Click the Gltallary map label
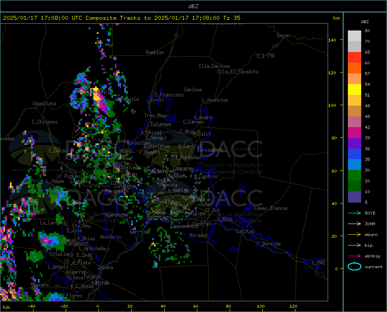Image resolution: width=387 pixels, height=312 pixels. click(61, 254)
